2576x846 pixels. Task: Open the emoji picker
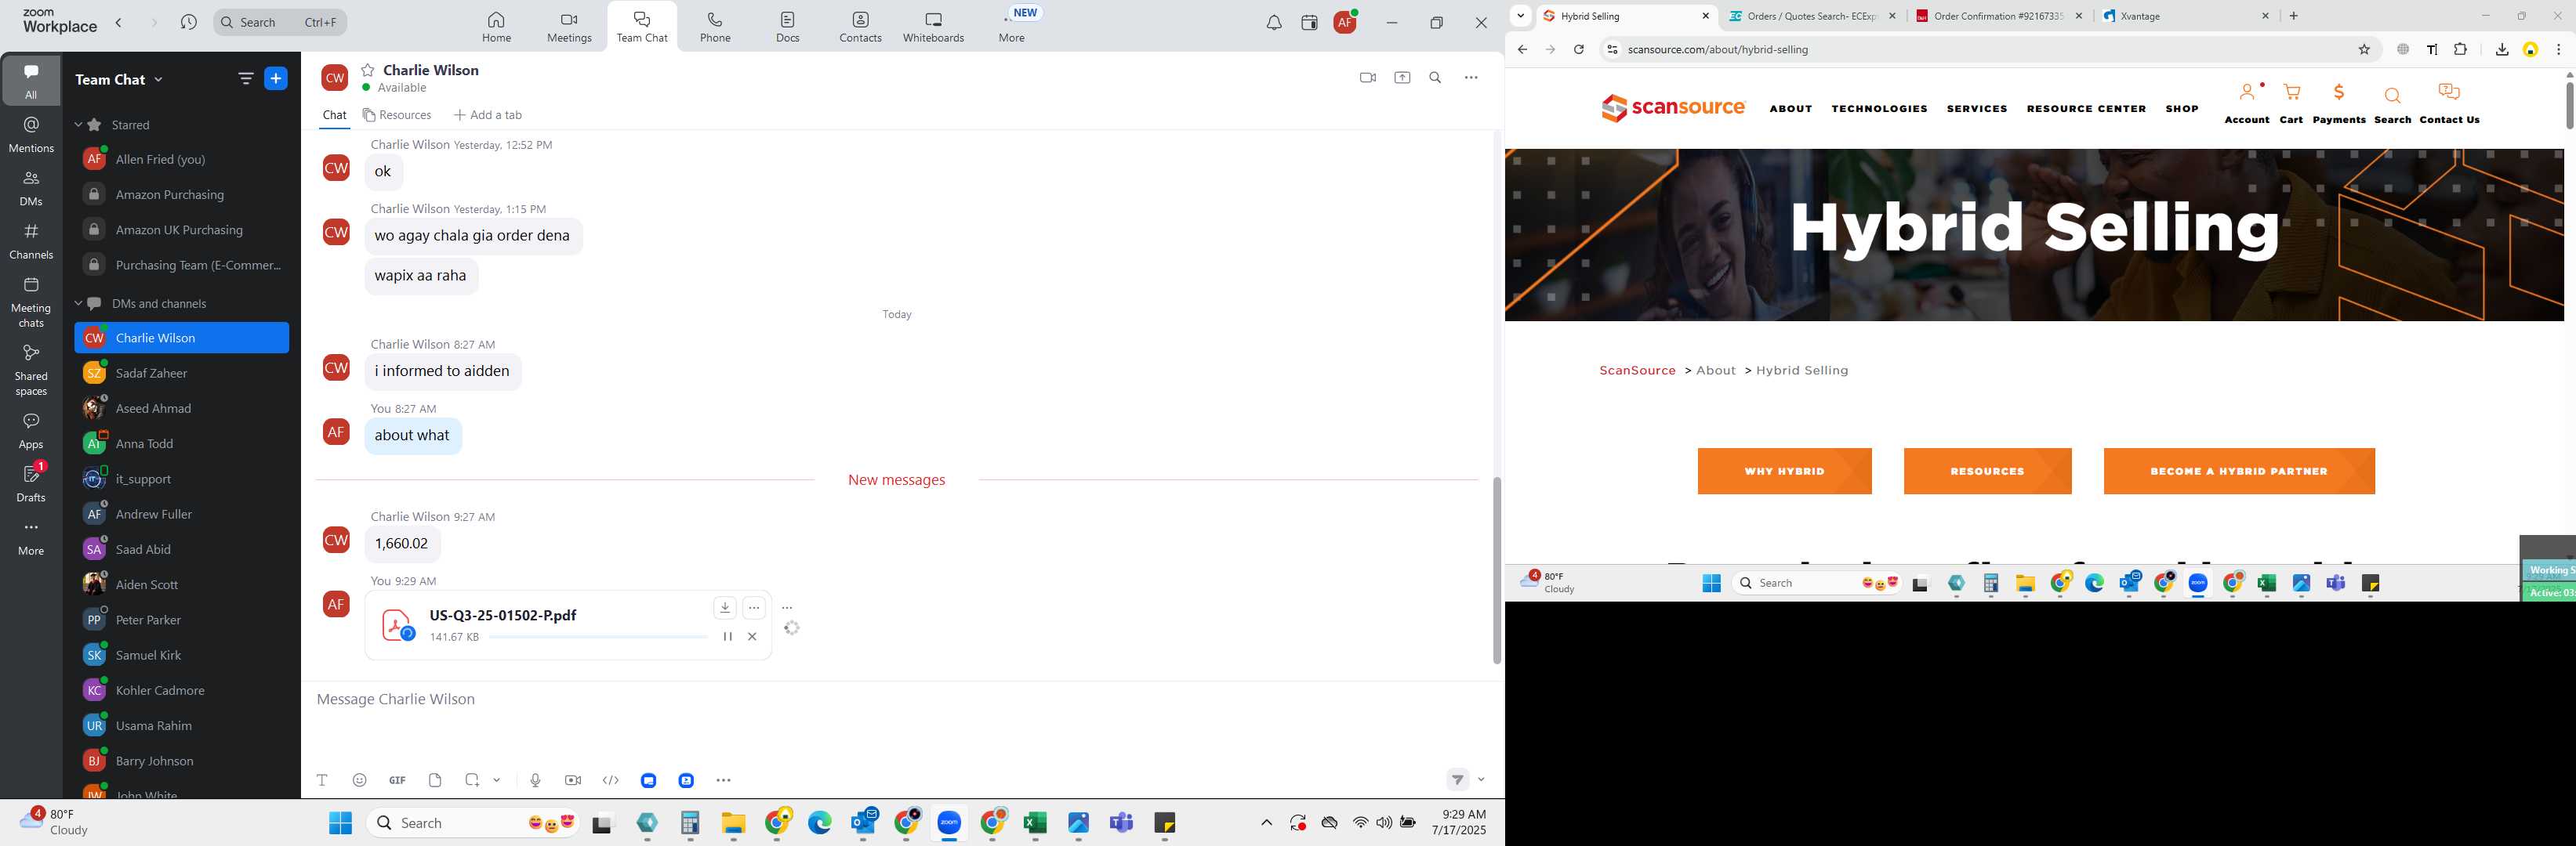pyautogui.click(x=360, y=780)
